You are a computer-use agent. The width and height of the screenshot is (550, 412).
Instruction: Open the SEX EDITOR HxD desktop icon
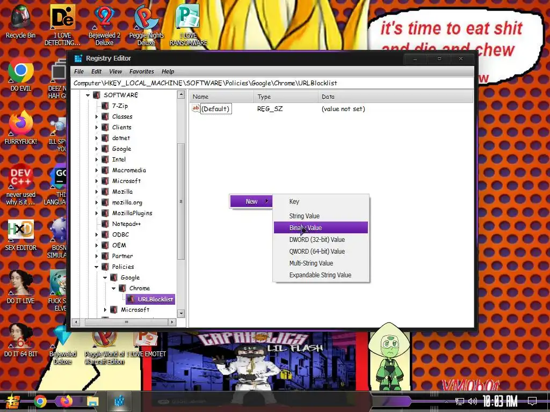(20, 235)
